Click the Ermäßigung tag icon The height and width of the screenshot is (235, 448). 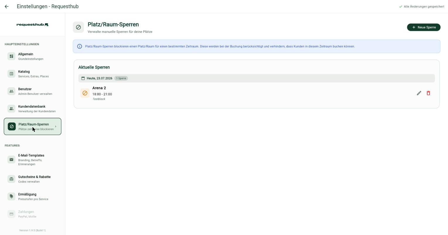(x=11, y=196)
